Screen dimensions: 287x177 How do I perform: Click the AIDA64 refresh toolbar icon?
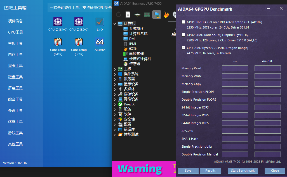click(118, 15)
